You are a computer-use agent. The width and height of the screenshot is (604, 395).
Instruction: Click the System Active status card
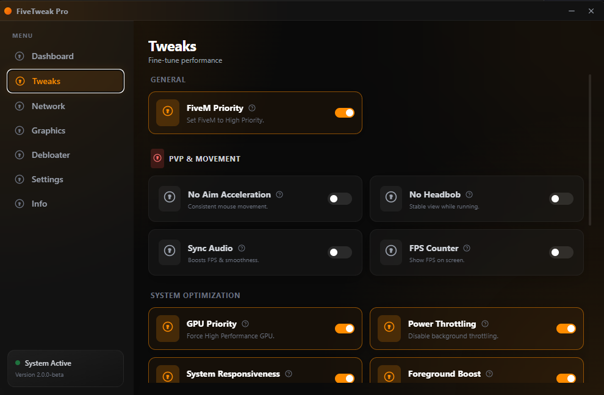[x=65, y=368]
